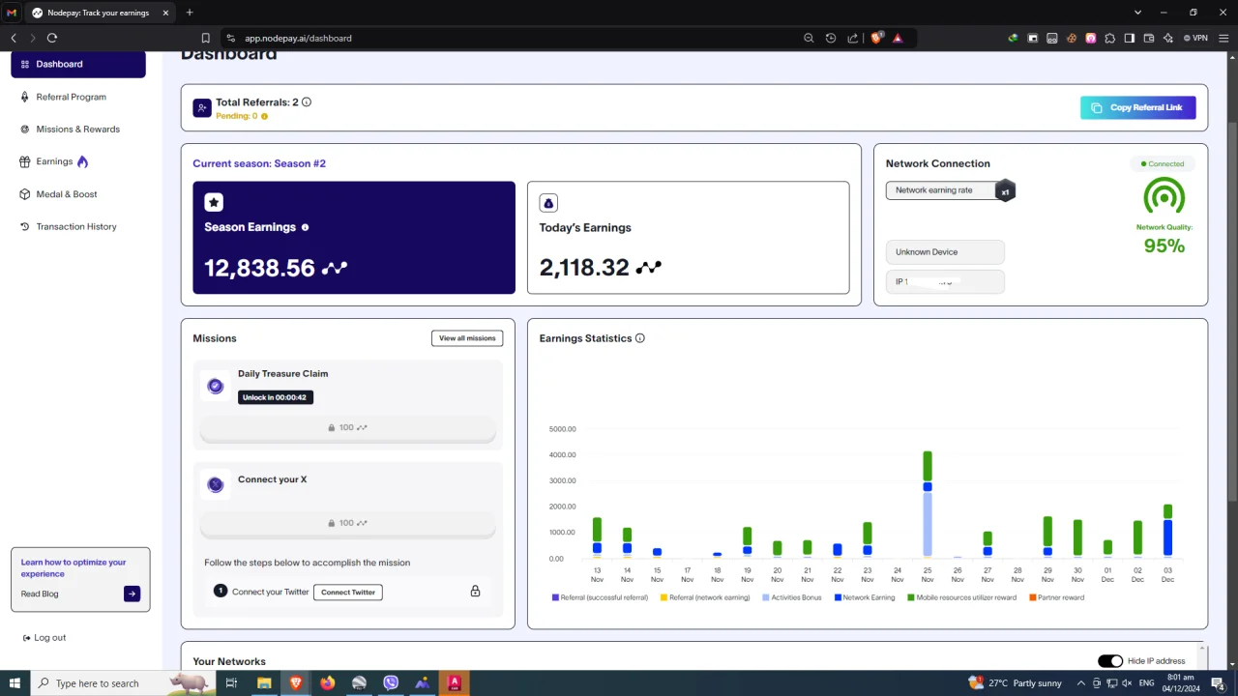
Task: Log out of the Nodepay account
Action: [x=44, y=638]
